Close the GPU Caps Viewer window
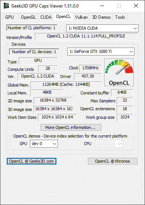This screenshot has width=145, height=205. 136,6
